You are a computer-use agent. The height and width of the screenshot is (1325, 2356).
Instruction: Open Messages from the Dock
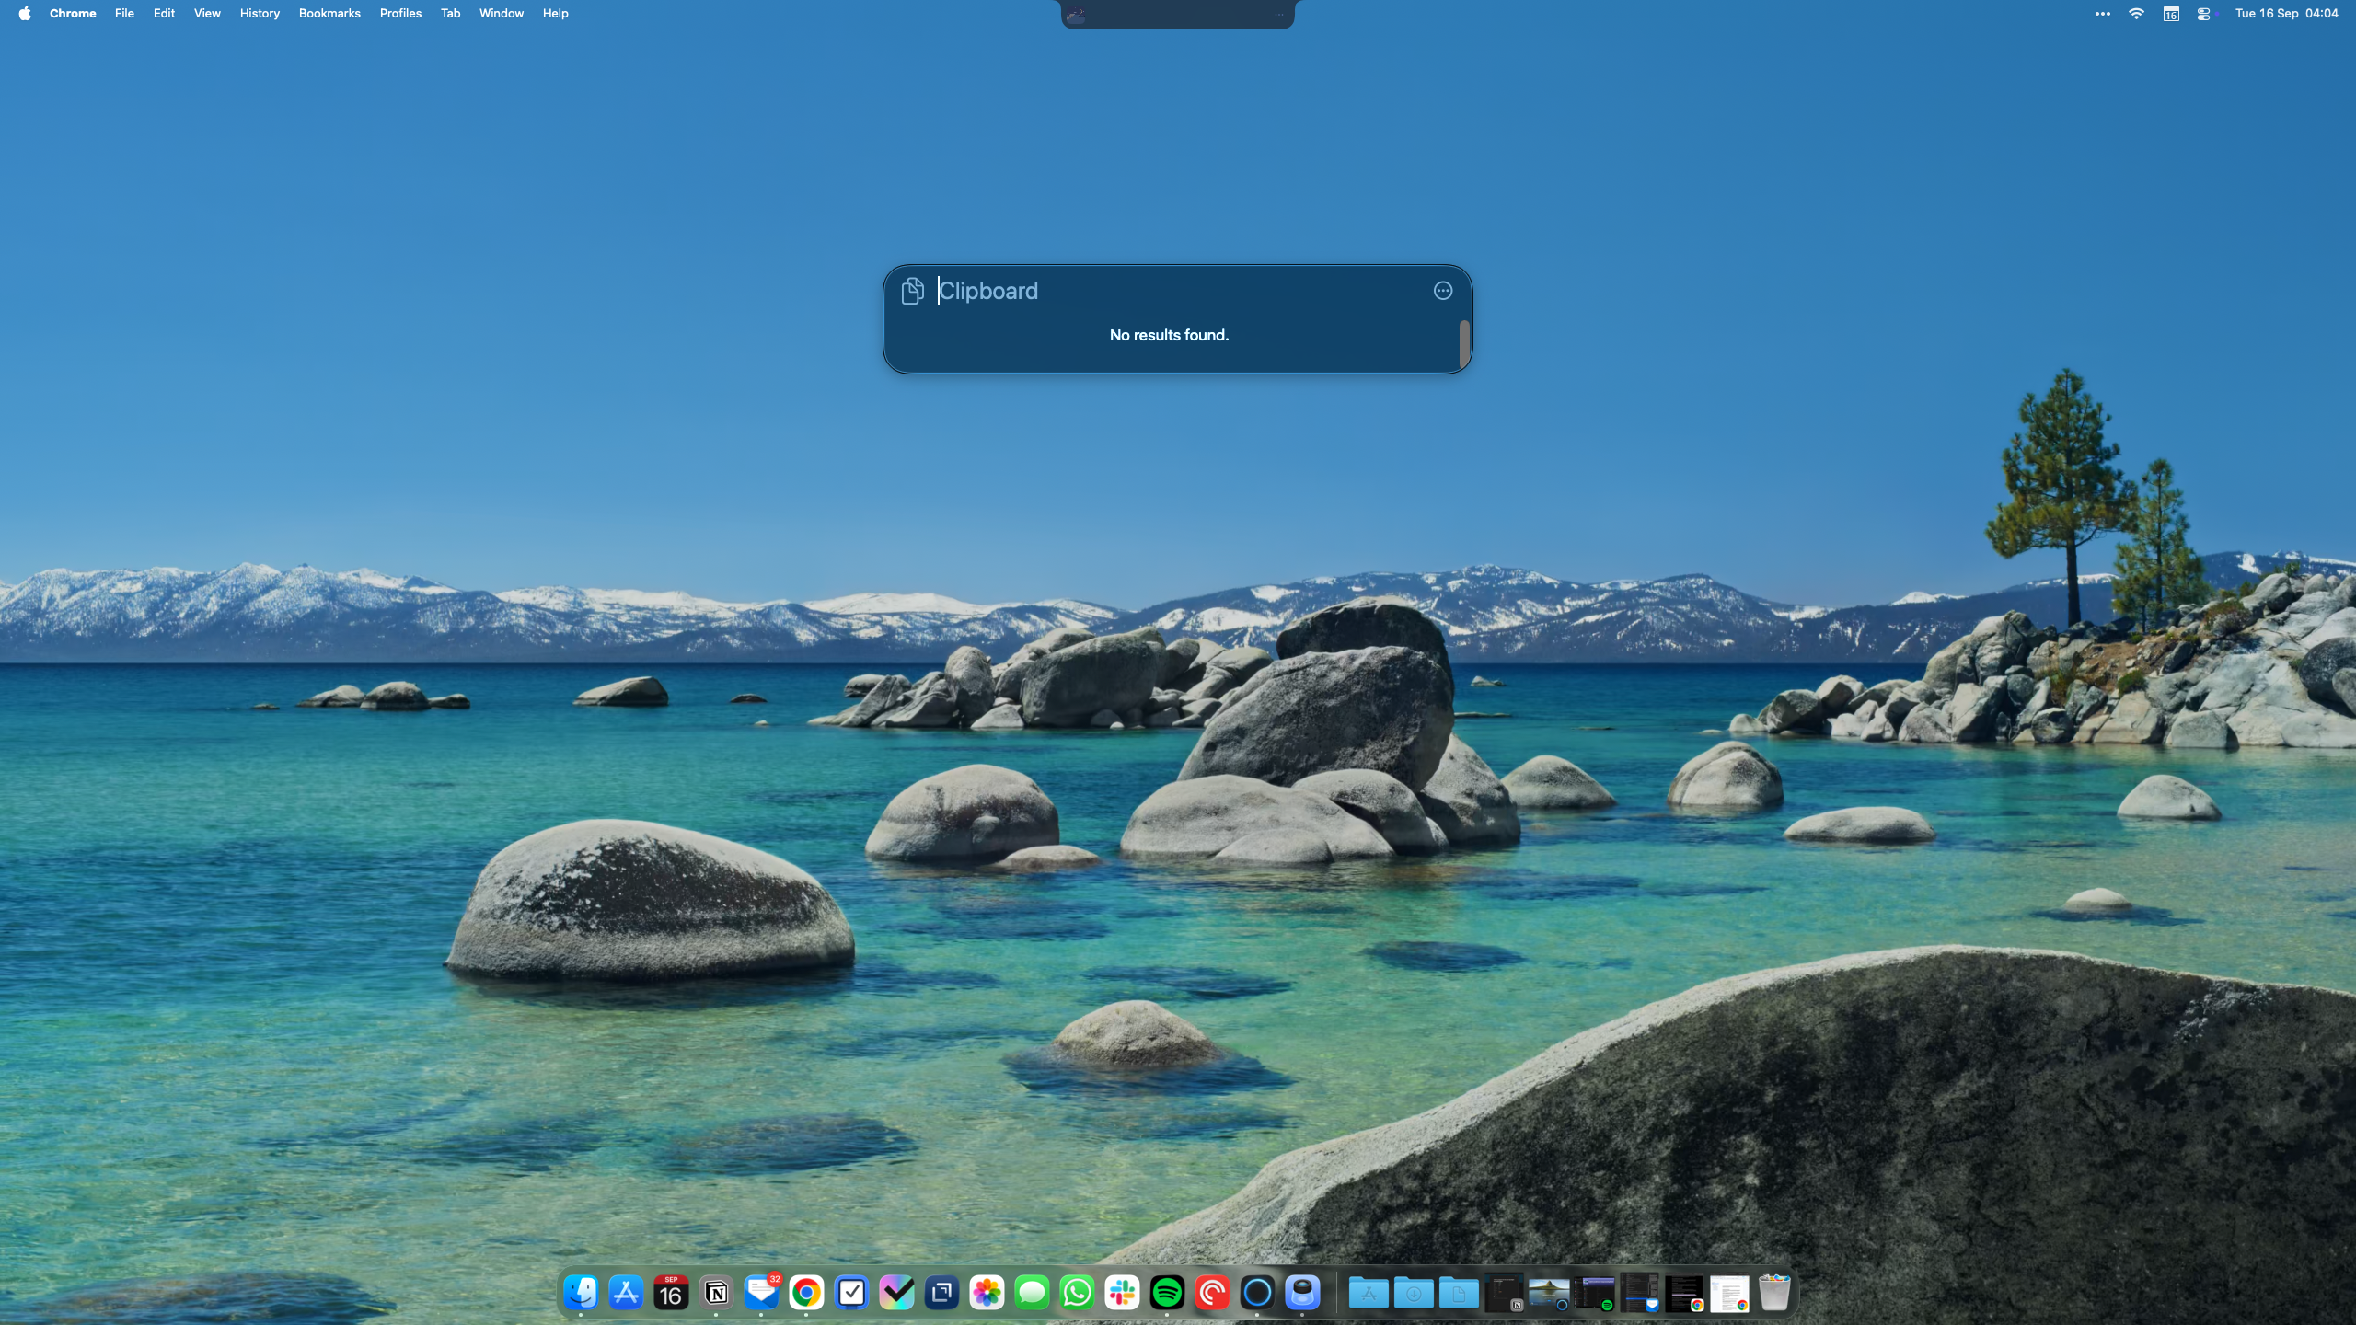coord(1031,1293)
